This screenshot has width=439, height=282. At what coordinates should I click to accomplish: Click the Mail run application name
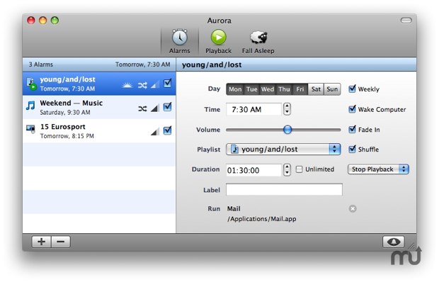(x=234, y=208)
